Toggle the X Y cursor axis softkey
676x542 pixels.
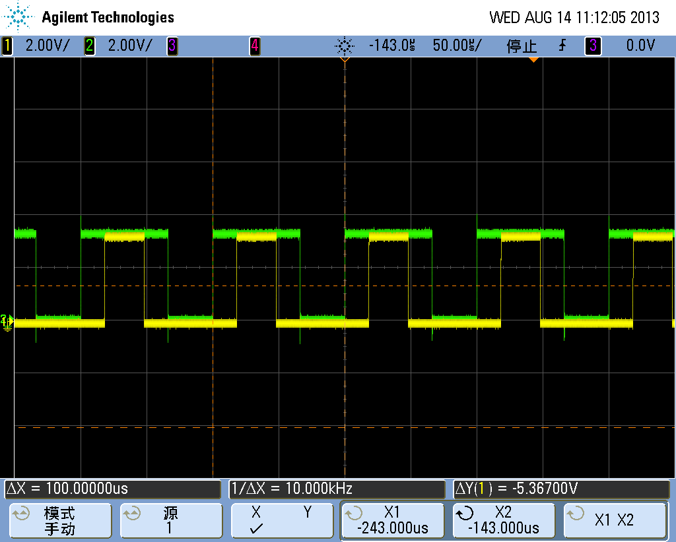click(283, 520)
